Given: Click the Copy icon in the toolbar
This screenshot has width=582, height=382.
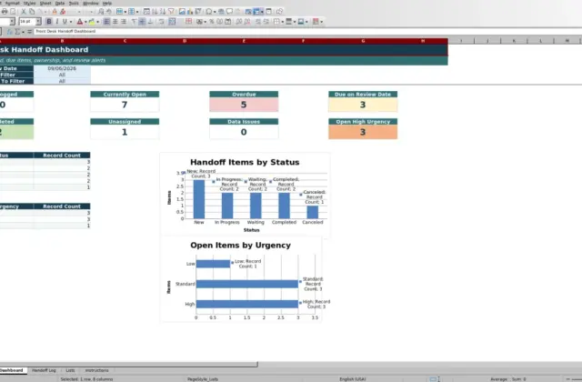Looking at the screenshot, I should click(x=32, y=12).
